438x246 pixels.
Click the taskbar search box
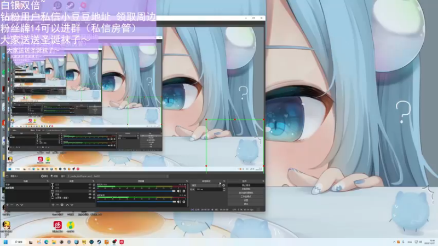pyautogui.click(x=19, y=242)
